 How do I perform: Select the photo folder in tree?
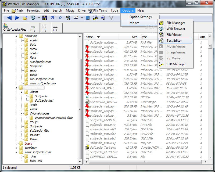pos(34,53)
